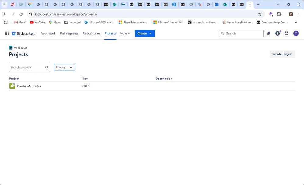The width and height of the screenshot is (304, 185).
Task: Open Learn SharePoint bookmark
Action: coord(238,23)
